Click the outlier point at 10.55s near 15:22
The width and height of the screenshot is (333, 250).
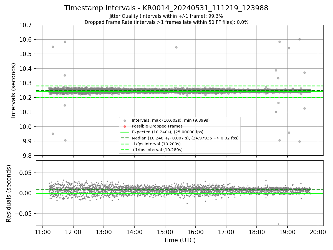tap(176, 47)
